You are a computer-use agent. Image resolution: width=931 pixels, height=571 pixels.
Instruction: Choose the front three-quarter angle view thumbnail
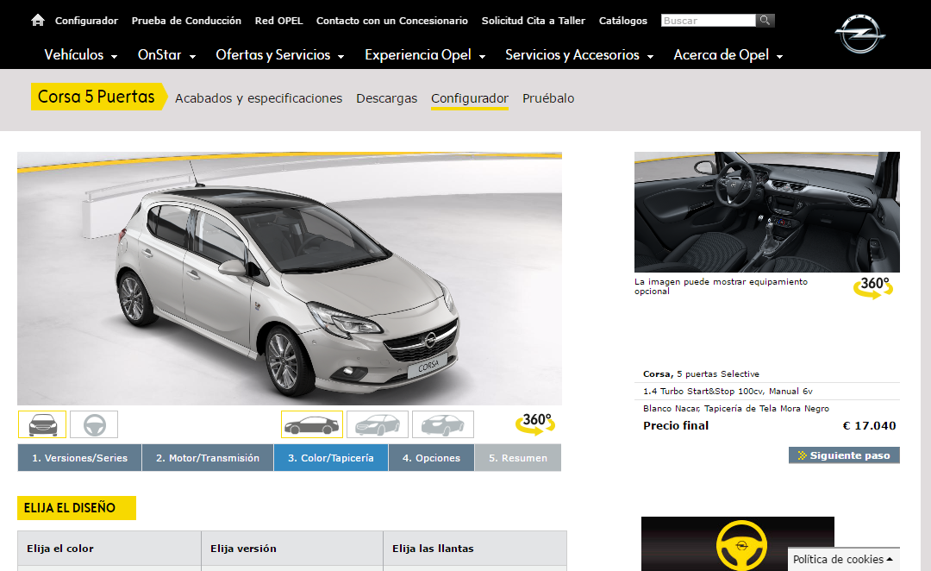[x=377, y=424]
